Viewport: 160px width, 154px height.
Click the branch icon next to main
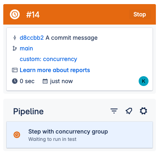coord(15,48)
